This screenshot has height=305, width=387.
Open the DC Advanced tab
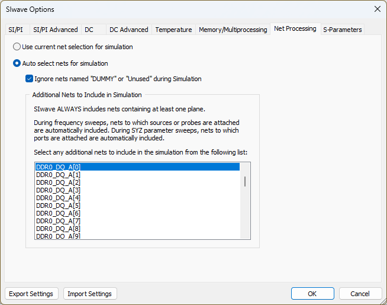tap(129, 30)
